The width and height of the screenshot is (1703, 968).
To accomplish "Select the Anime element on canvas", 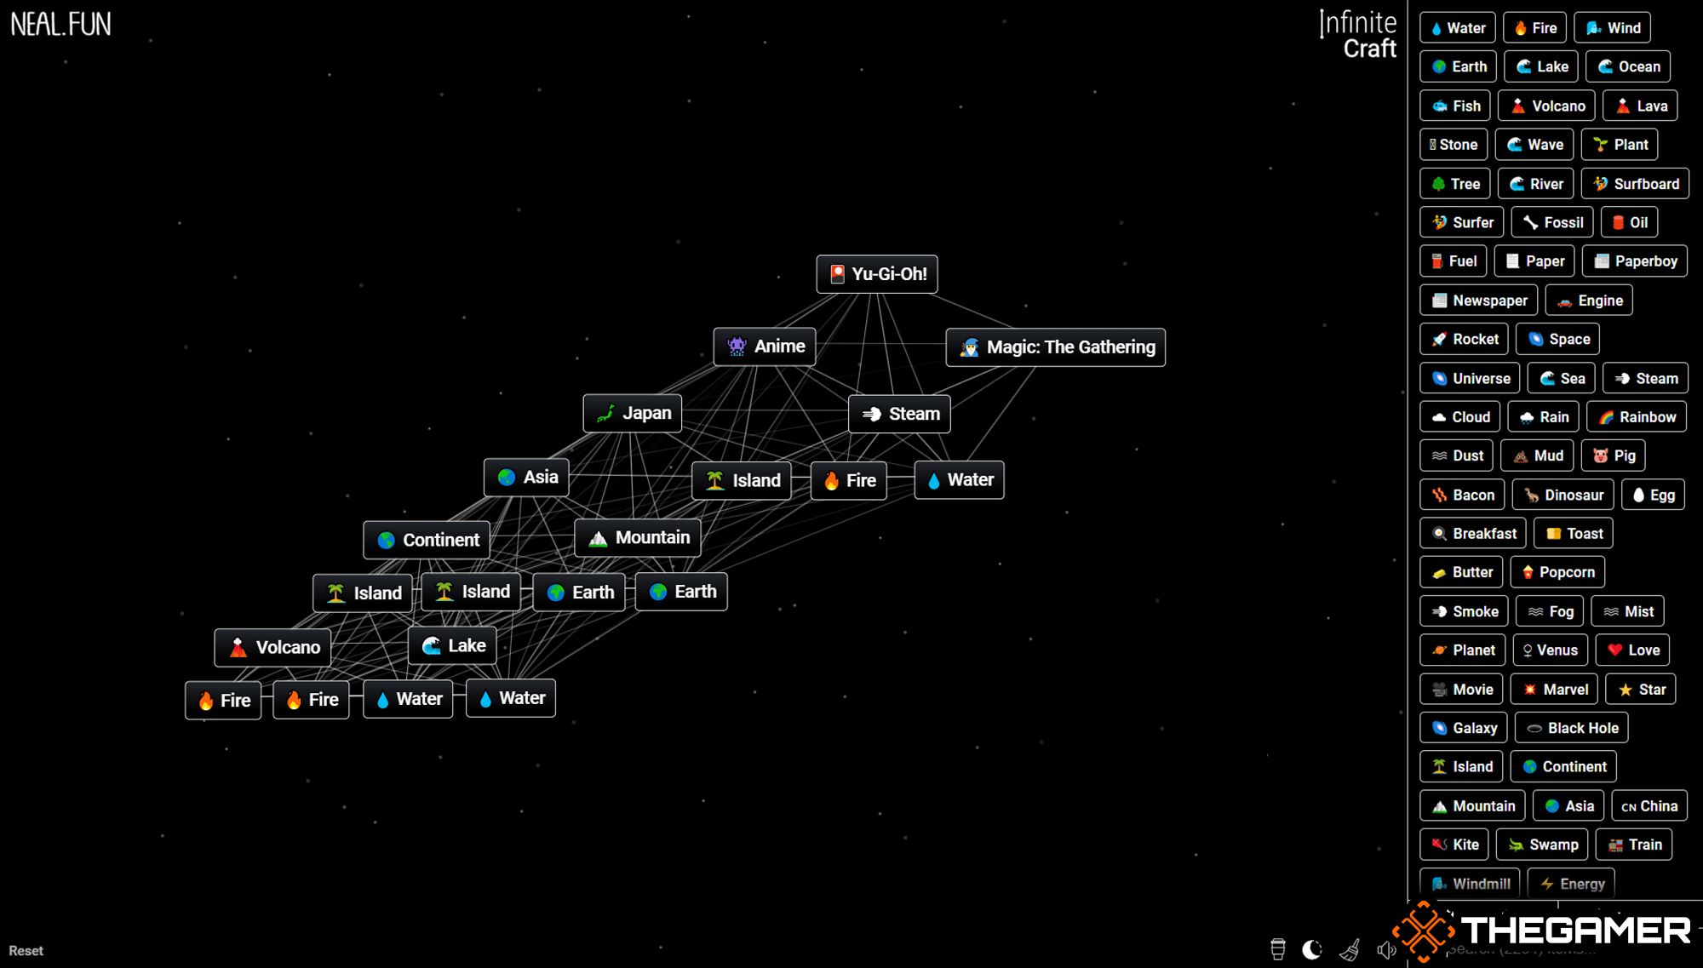I will [765, 347].
